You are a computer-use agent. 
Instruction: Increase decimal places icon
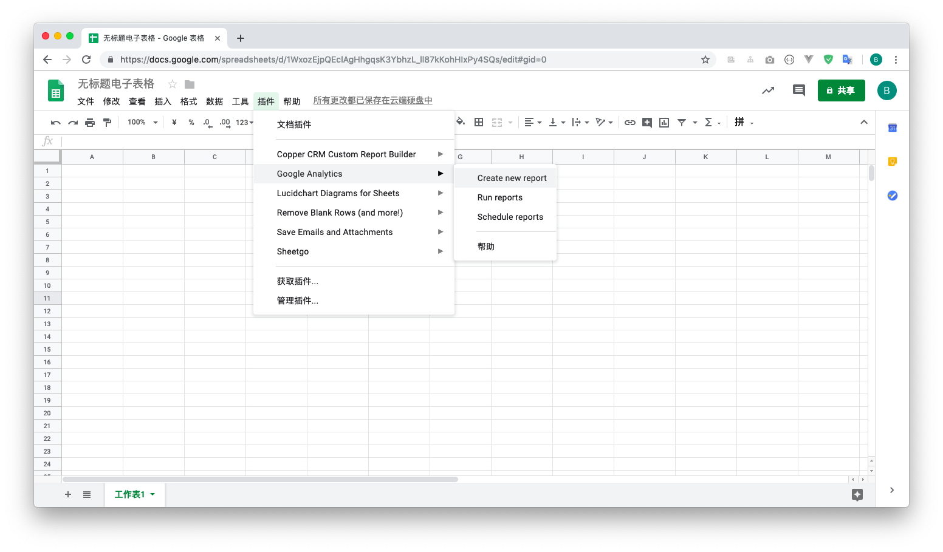[x=225, y=123]
